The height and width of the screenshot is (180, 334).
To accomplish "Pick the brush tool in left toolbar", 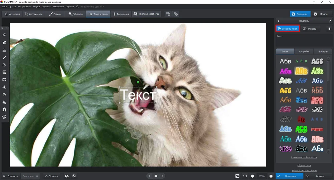I will pyautogui.click(x=4, y=58).
